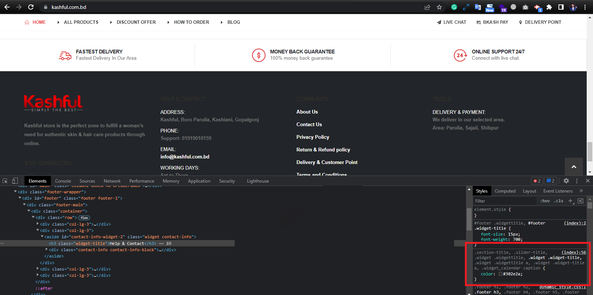Expand the contact-info-block div node
Viewport: 593px width, 295px height.
[47, 249]
